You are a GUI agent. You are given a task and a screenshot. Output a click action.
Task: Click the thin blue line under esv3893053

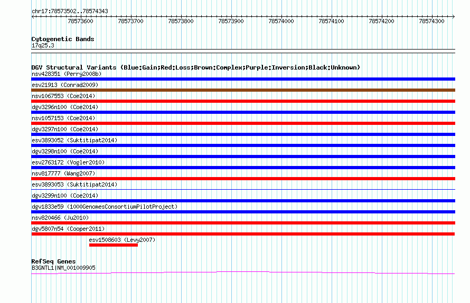click(x=243, y=189)
